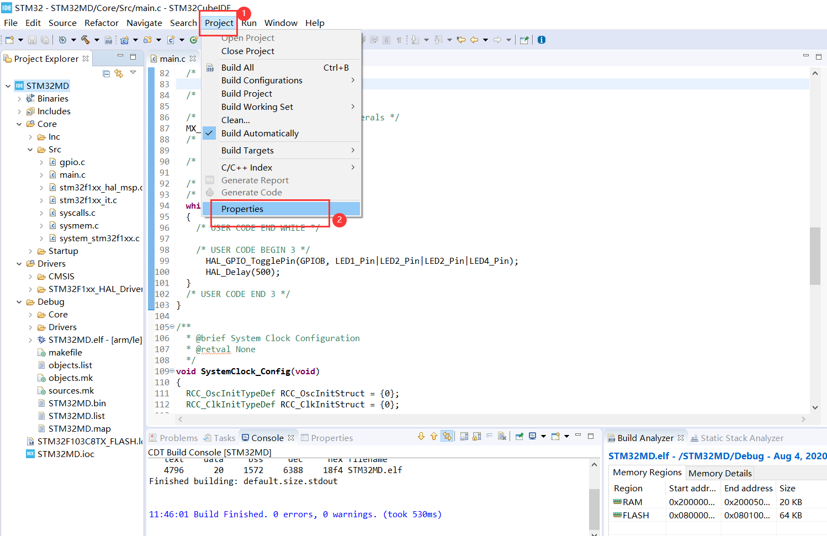827x536 pixels.
Task: Collapse the Drivers folder in project tree
Action: [x=19, y=264]
